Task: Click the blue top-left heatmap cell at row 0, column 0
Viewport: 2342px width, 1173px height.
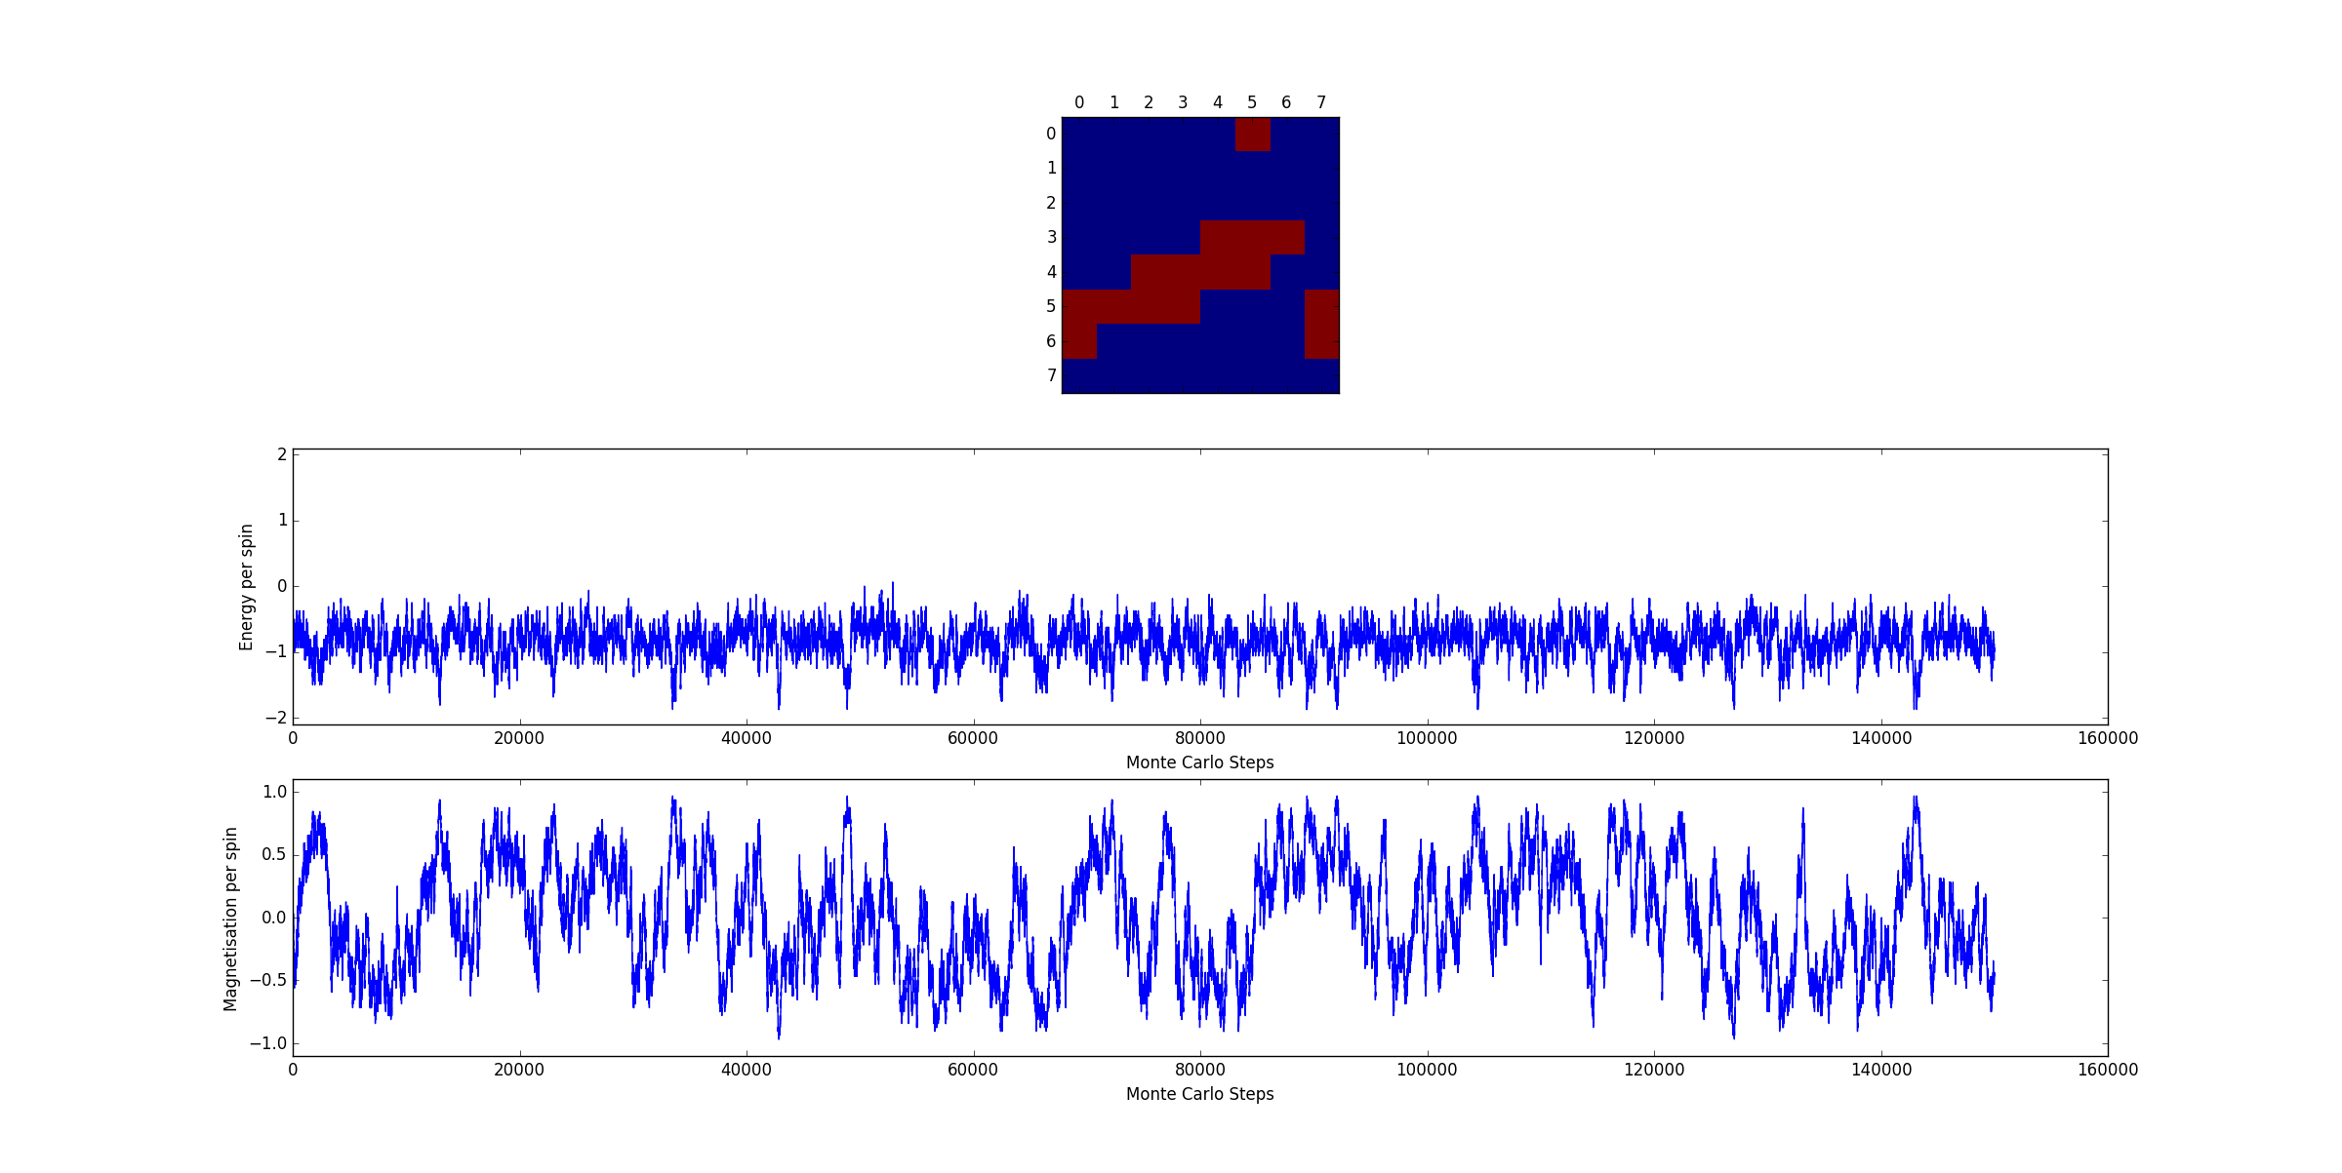Action: pyautogui.click(x=1079, y=135)
